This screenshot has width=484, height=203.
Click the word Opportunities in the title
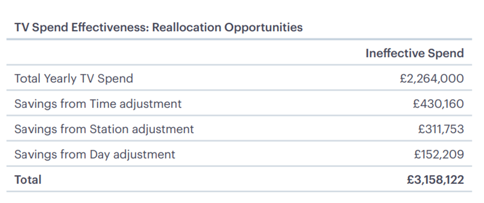point(263,27)
